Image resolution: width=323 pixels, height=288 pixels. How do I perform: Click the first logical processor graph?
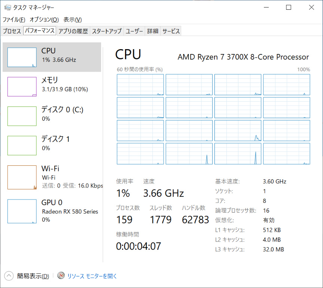click(x=140, y=85)
